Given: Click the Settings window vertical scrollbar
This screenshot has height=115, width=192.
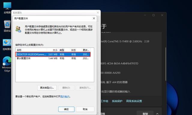Looking at the screenshot, I should tap(166, 64).
